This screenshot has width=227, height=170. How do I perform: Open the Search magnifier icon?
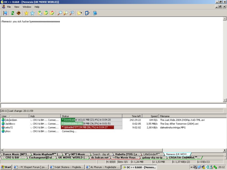pyautogui.click(x=60, y=13)
